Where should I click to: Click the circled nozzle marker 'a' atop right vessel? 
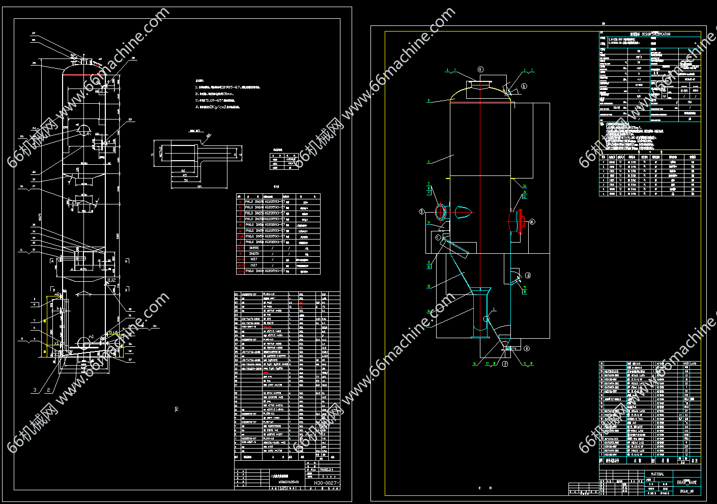click(480, 69)
